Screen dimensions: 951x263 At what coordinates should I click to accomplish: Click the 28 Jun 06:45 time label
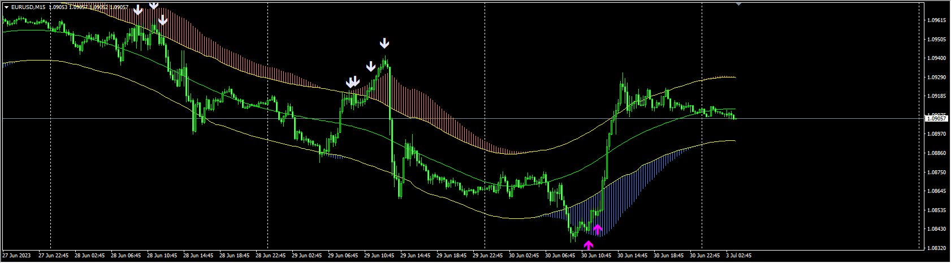click(x=126, y=256)
